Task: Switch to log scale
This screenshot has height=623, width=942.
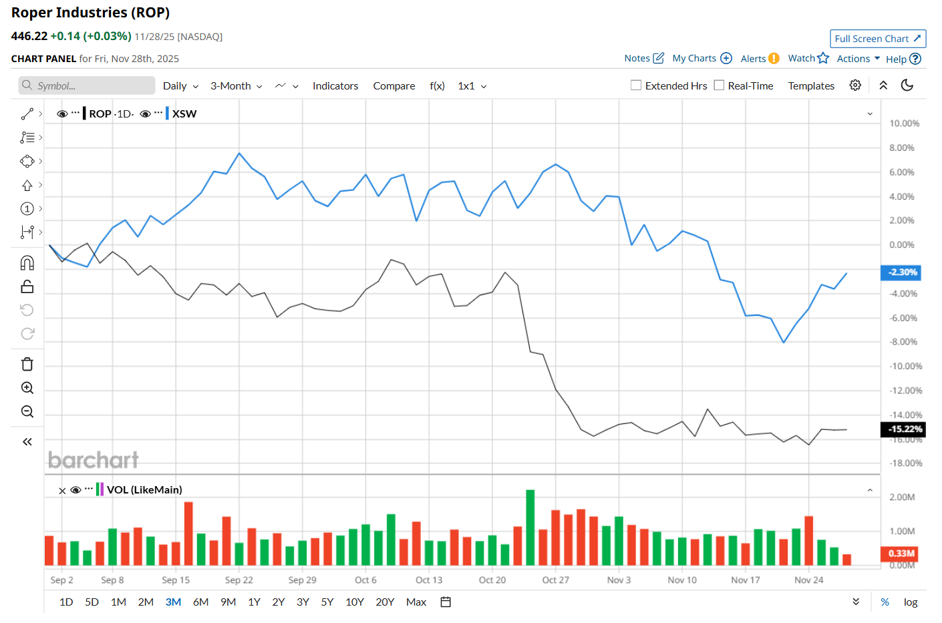Action: (x=911, y=602)
